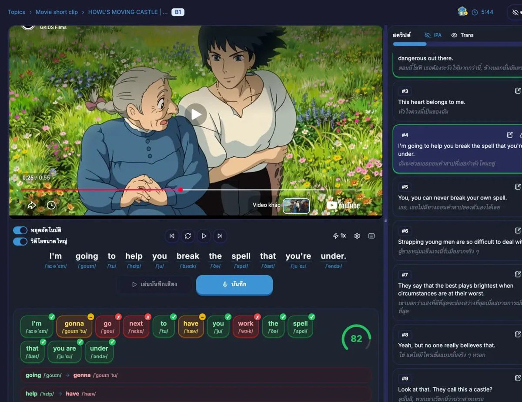Open note icon on script line #9
The width and height of the screenshot is (522, 402).
coord(518,378)
